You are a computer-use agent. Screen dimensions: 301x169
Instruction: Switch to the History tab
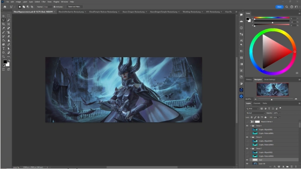[249, 80]
